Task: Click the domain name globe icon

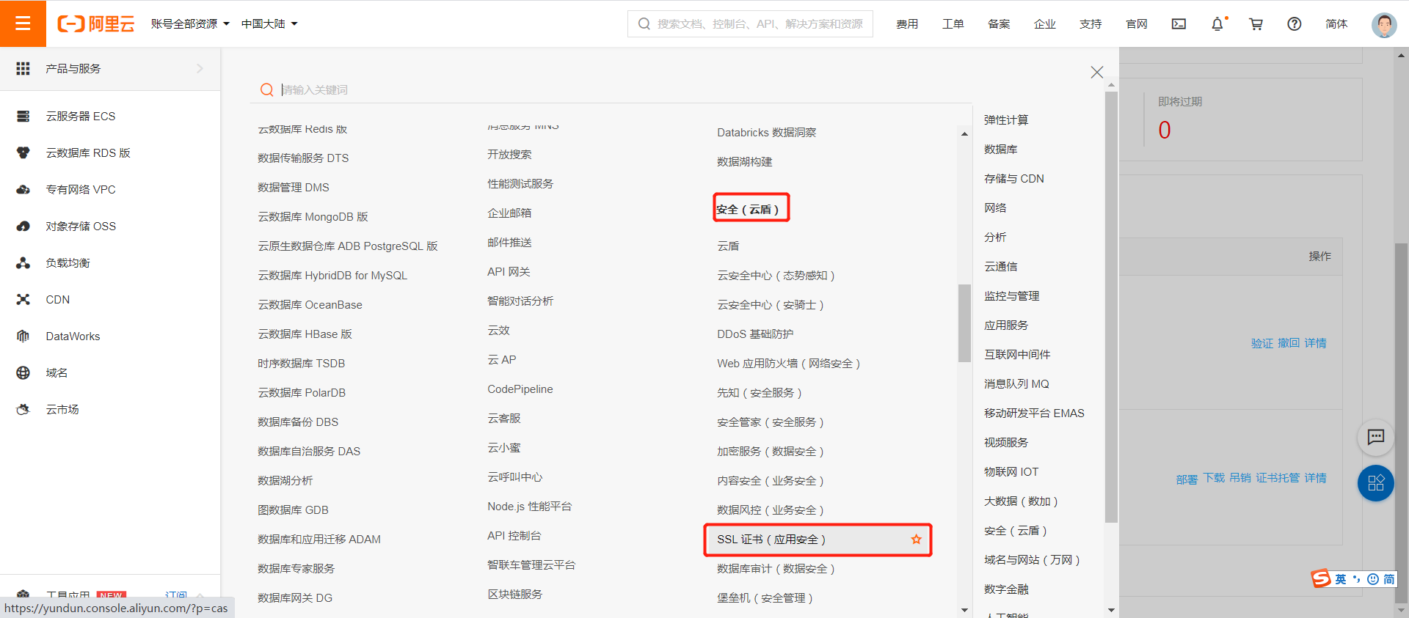Action: tap(23, 372)
